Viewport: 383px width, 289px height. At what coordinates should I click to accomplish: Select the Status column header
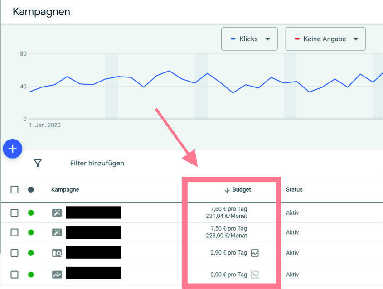click(x=294, y=189)
